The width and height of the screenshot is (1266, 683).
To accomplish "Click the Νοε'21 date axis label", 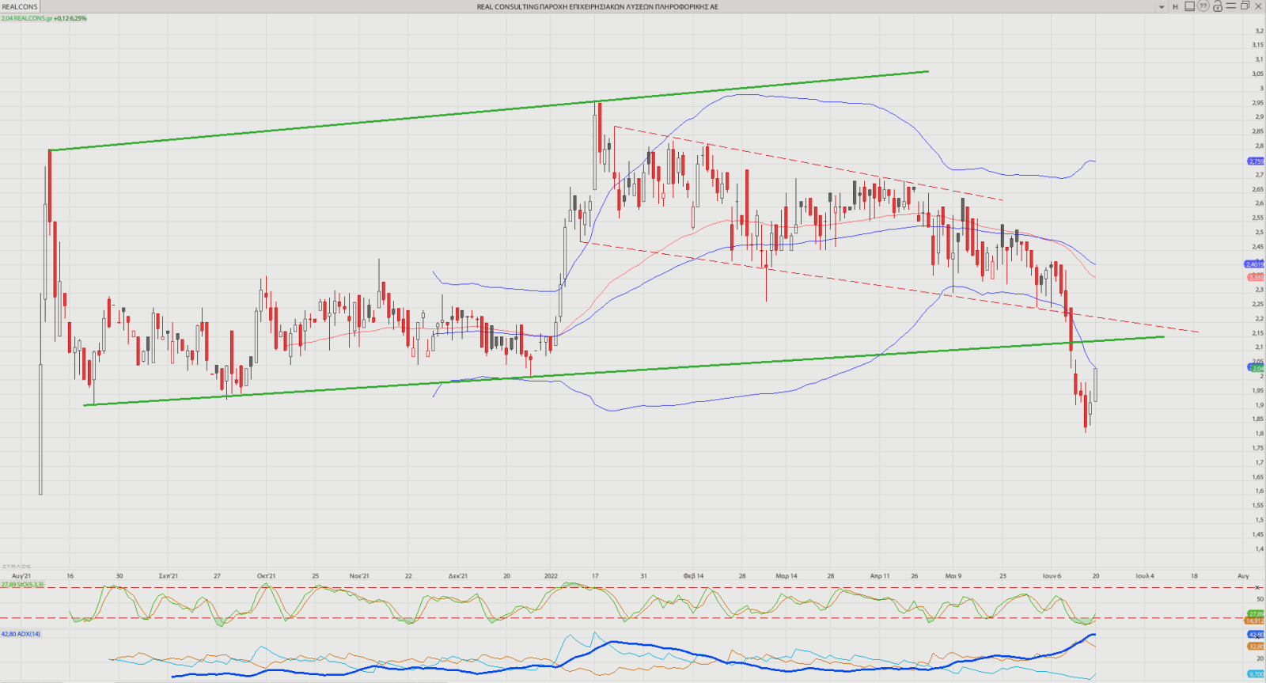I will point(359,576).
